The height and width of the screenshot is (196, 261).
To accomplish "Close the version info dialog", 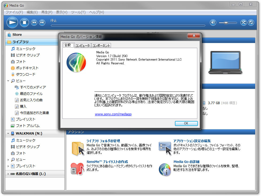I will pyautogui.click(x=194, y=36).
